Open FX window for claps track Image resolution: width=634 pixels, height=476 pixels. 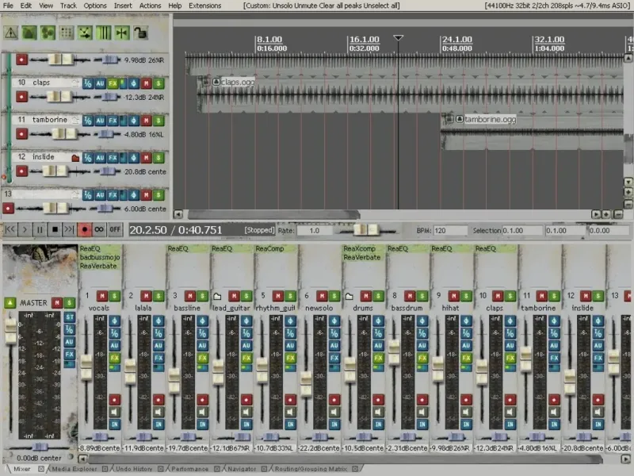pos(113,83)
